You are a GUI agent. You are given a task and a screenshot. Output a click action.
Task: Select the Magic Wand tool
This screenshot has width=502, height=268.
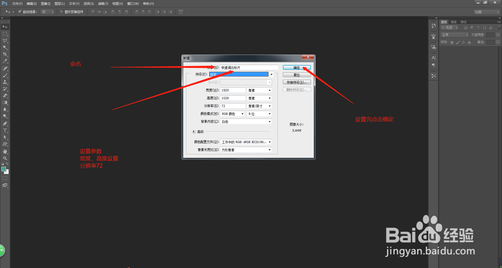5,47
